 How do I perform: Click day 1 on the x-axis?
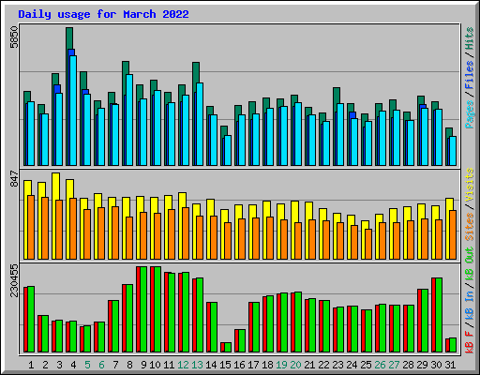click(31, 365)
